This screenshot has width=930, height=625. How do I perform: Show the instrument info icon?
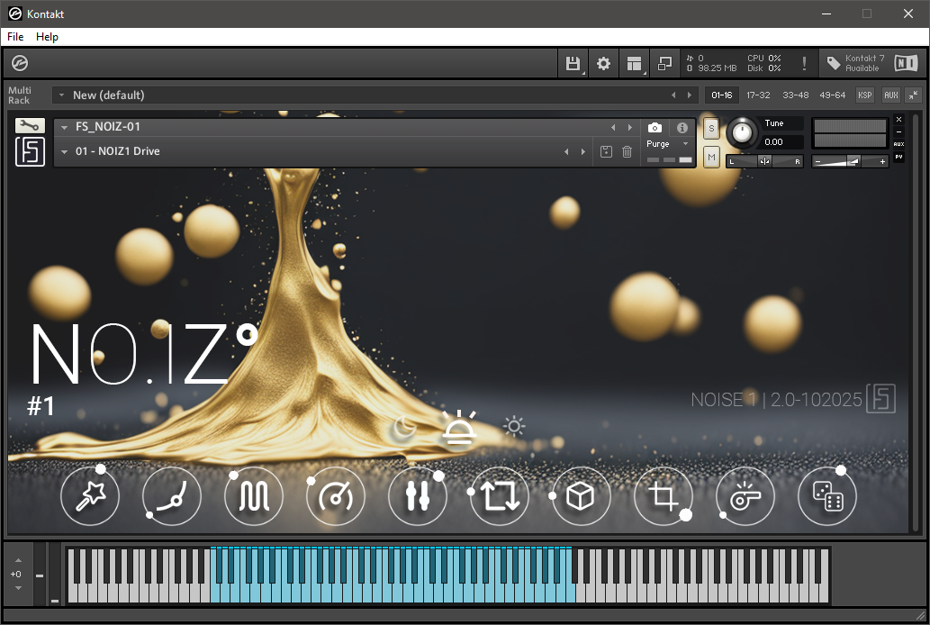click(682, 128)
